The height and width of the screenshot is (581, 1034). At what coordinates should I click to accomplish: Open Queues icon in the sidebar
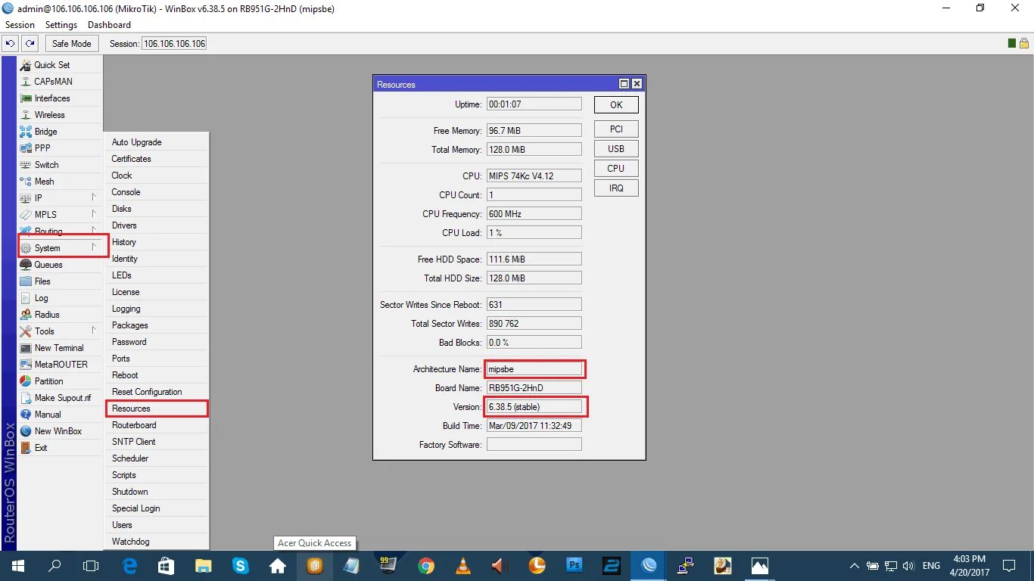(26, 265)
